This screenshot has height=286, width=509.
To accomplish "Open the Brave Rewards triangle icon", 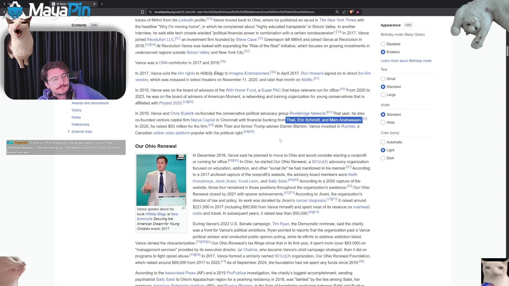I will tap(358, 12).
